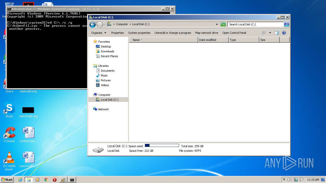Focus the Search Local Disk (C:) box
The width and height of the screenshot is (326, 183).
[255, 24]
